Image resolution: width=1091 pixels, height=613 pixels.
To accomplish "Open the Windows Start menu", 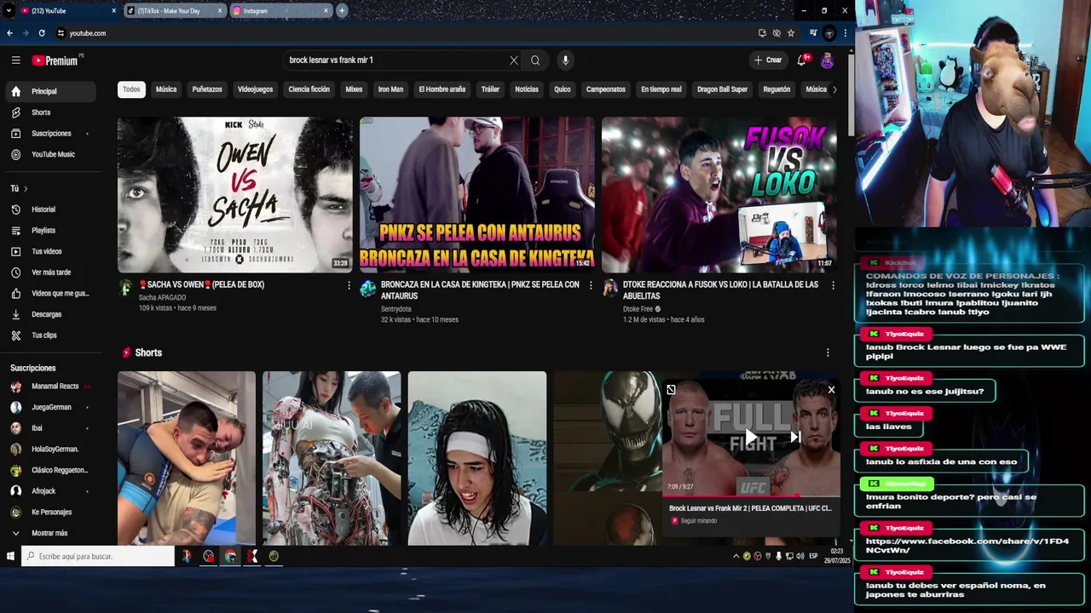I will 10,556.
